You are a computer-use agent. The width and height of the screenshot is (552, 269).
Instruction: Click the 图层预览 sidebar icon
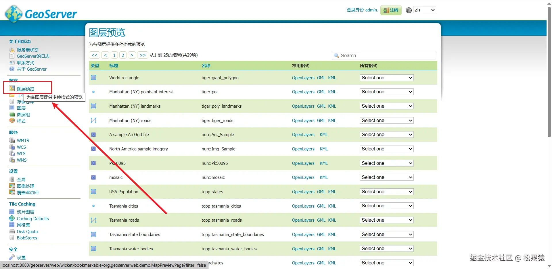(x=12, y=88)
